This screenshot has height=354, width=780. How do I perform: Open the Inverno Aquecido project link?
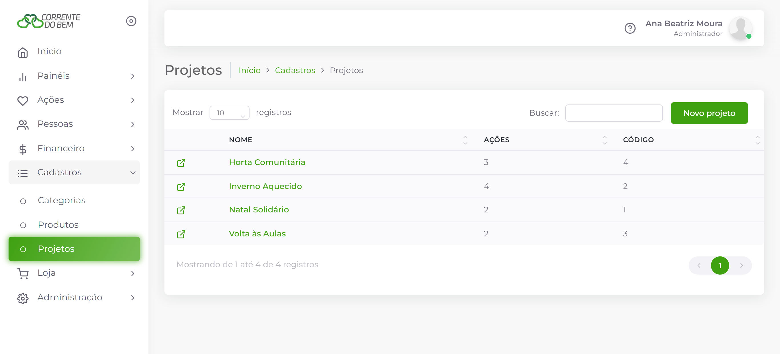coord(265,186)
